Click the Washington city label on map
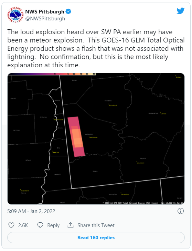The height and width of the screenshot is (251, 192). [x=93, y=137]
